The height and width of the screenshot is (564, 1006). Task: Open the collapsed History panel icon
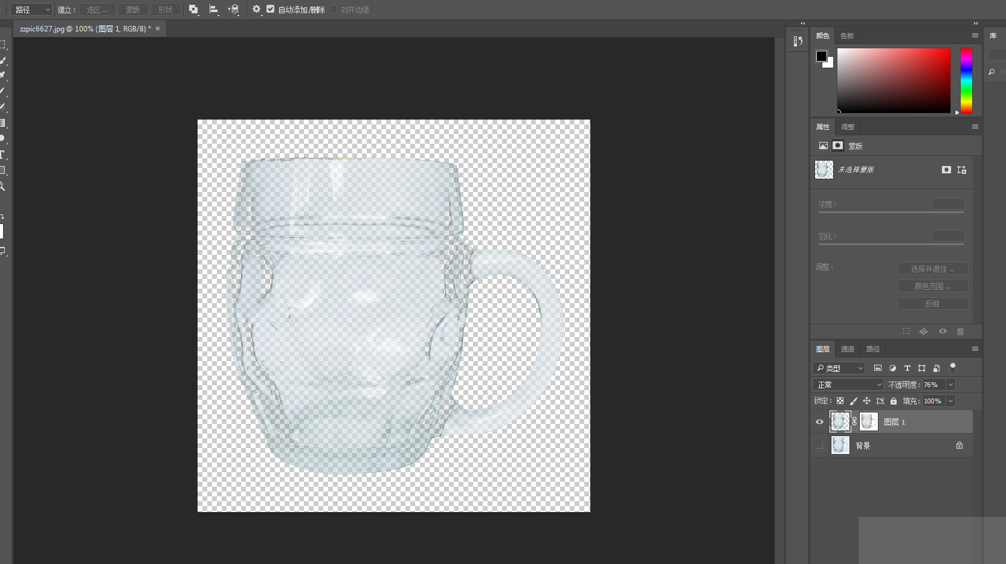[798, 41]
